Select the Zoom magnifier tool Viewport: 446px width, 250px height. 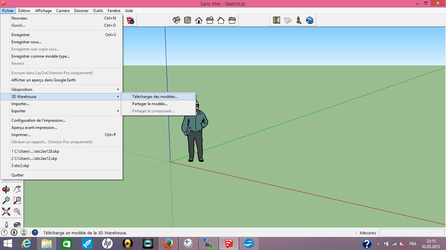6,200
